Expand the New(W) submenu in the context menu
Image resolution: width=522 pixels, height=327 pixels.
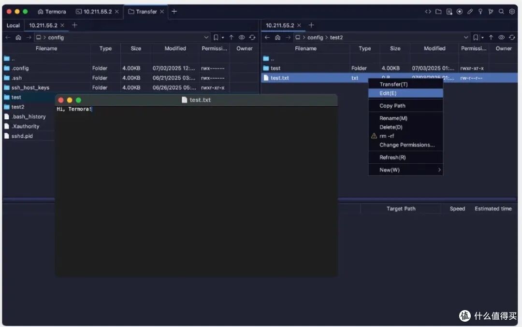[405, 170]
